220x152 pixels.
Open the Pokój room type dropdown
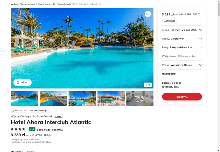click(x=182, y=47)
